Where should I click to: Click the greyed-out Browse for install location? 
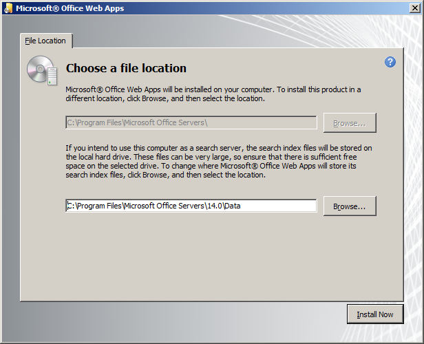350,123
